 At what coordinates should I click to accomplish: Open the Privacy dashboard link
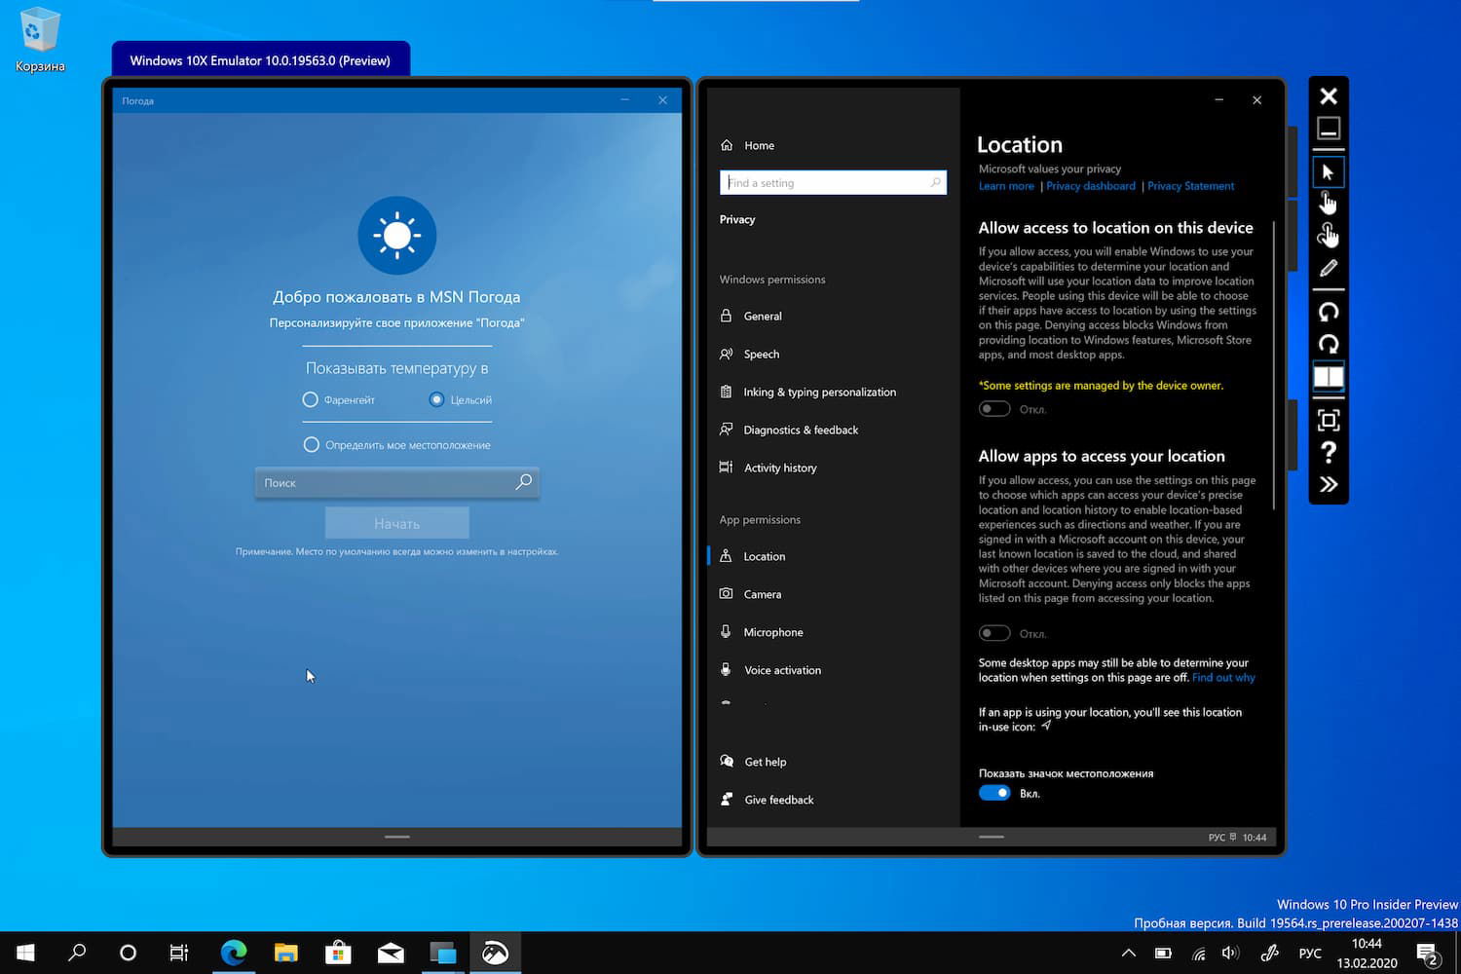tap(1090, 186)
